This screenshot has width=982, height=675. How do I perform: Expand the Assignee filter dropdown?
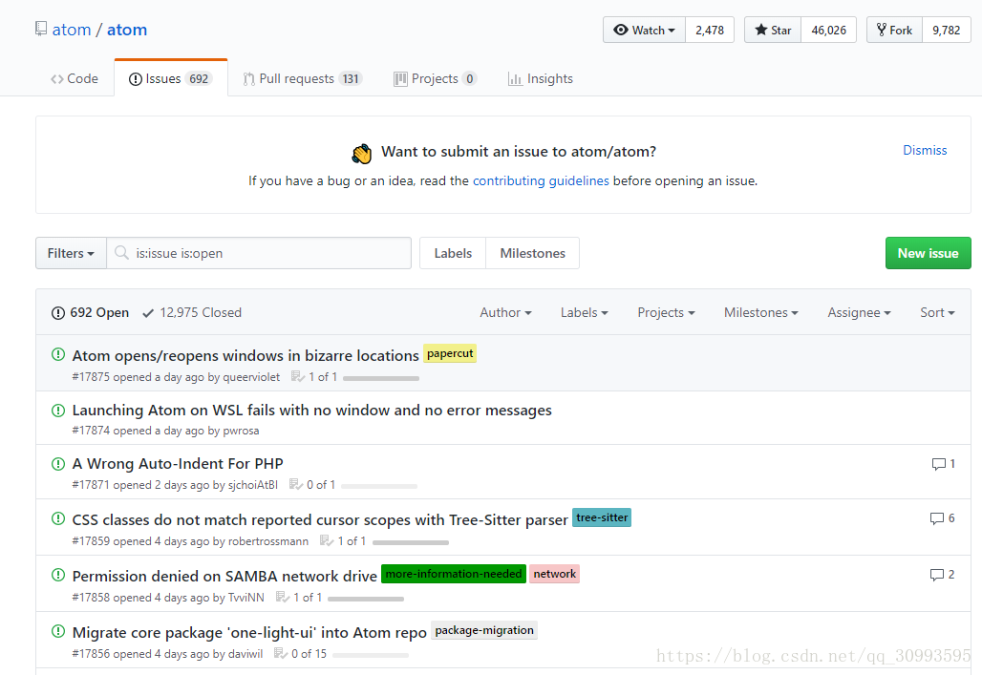[x=859, y=312]
